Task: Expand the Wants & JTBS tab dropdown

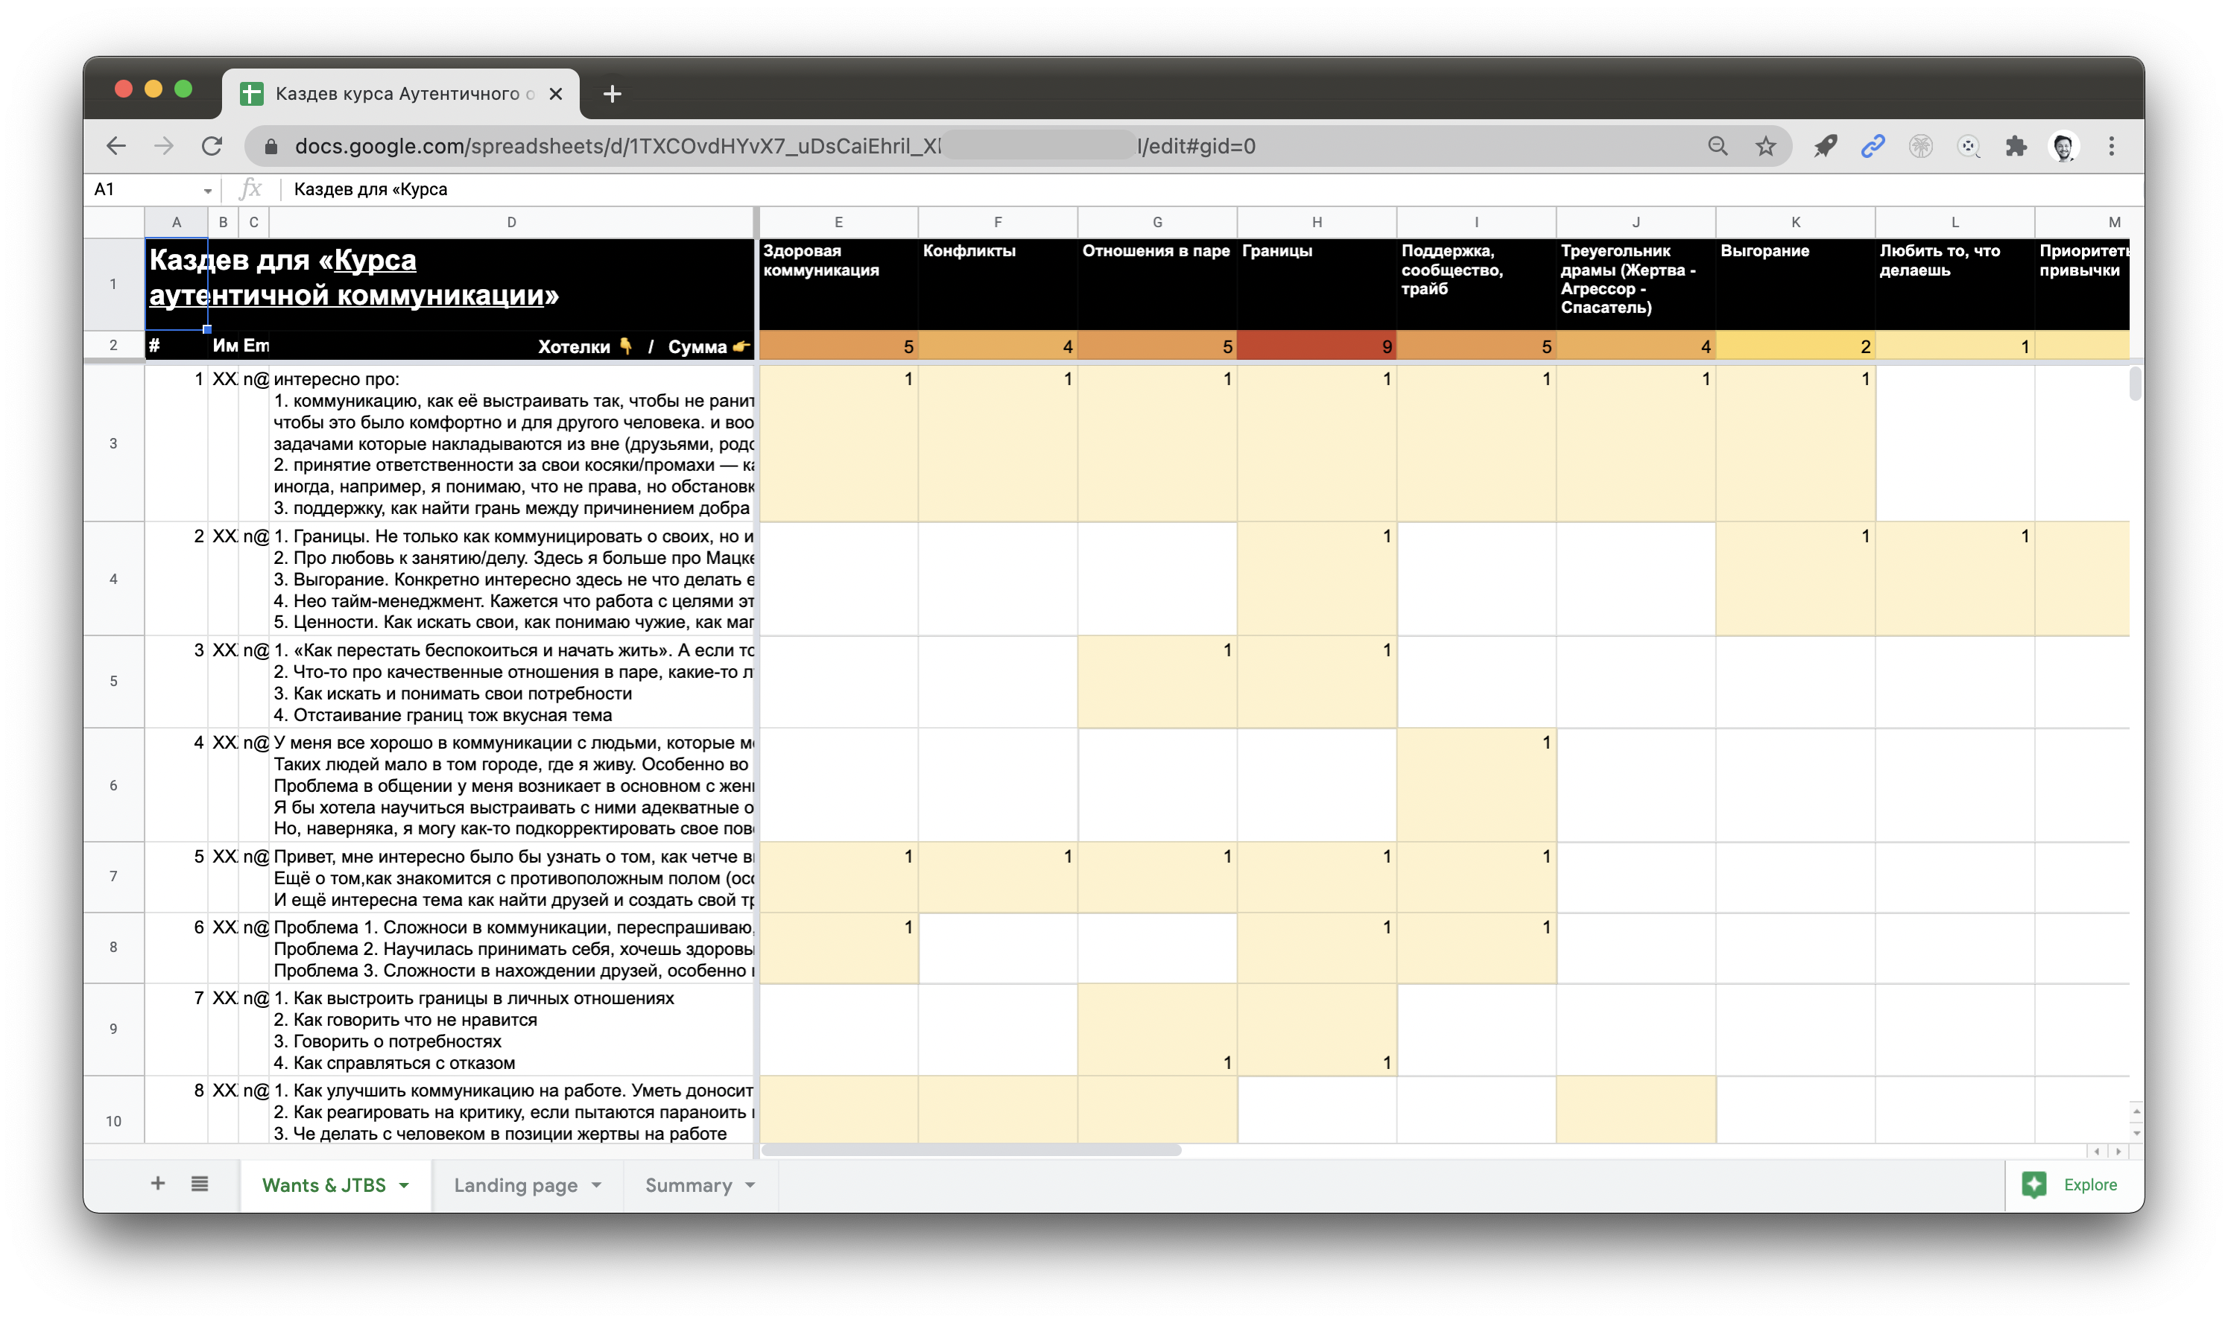Action: pos(404,1185)
